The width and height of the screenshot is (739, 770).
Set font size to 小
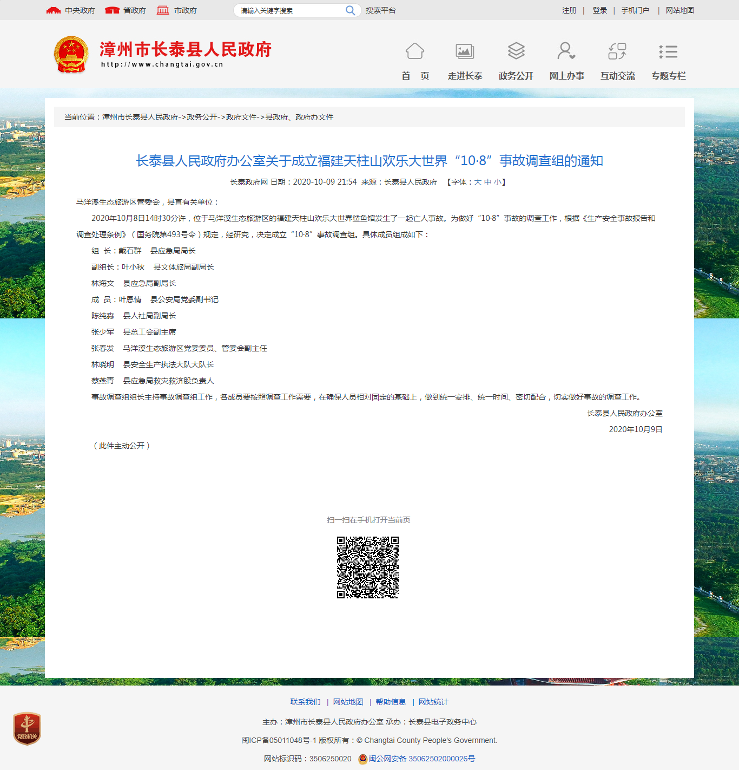tap(497, 182)
